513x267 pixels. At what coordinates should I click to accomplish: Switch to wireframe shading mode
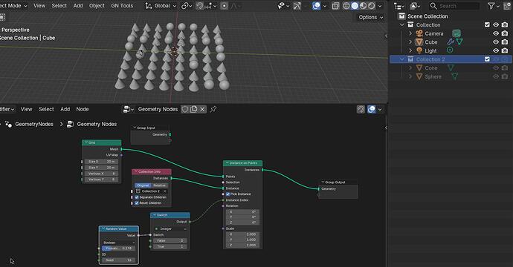[x=346, y=6]
